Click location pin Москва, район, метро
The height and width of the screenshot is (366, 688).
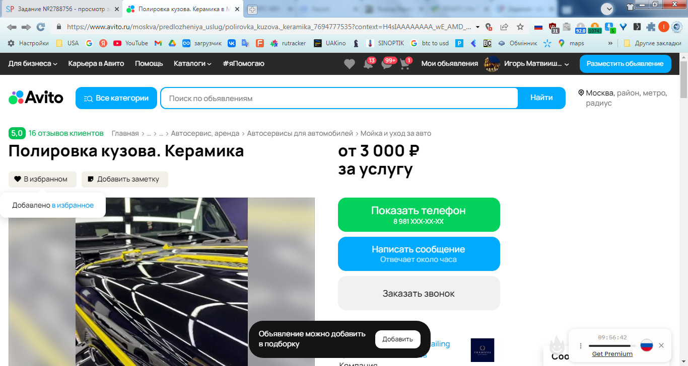click(x=581, y=93)
